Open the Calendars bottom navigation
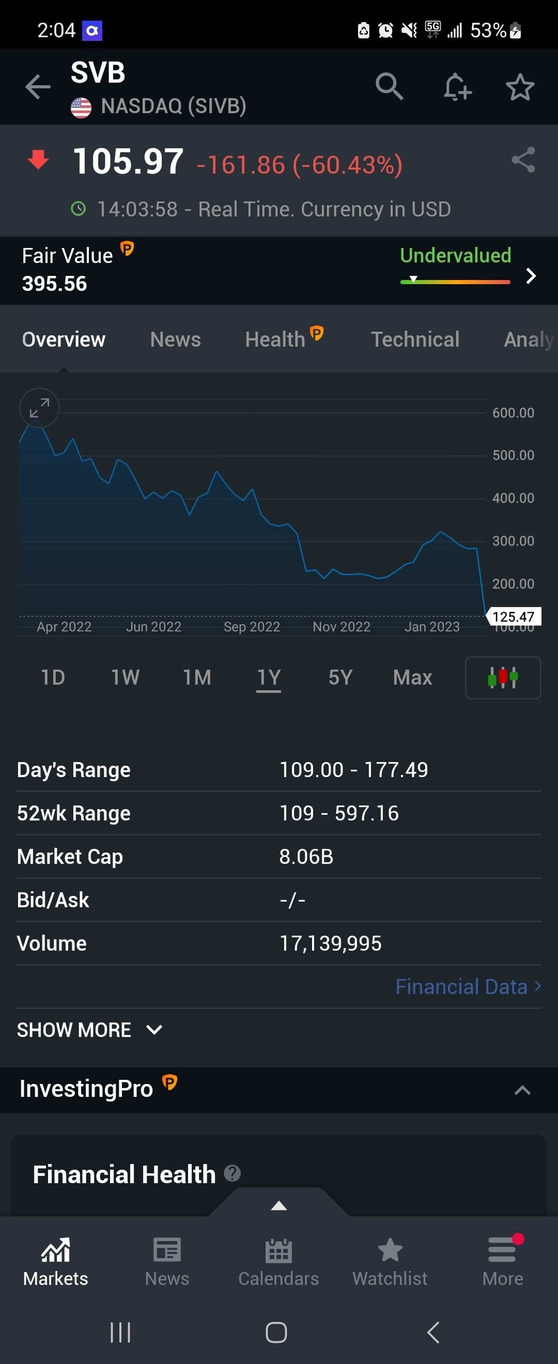Viewport: 558px width, 1364px height. tap(278, 1262)
